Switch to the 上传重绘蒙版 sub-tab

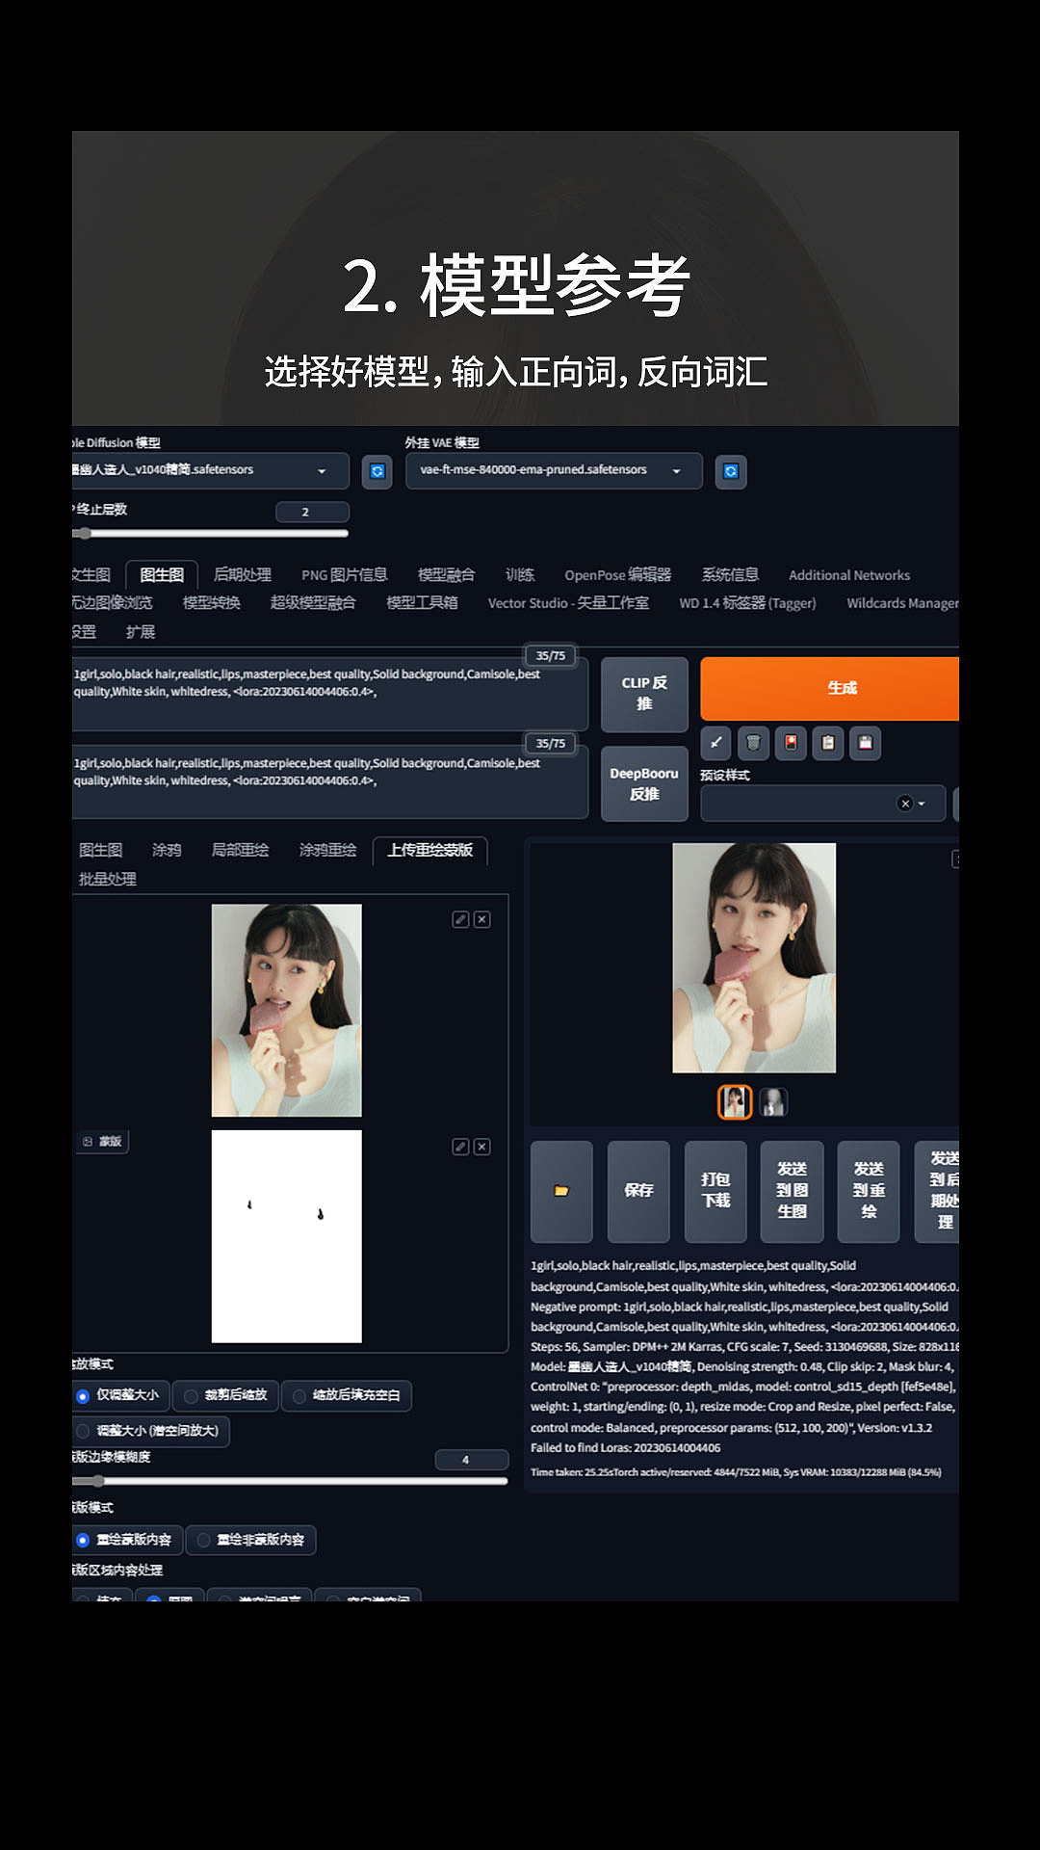(x=430, y=850)
